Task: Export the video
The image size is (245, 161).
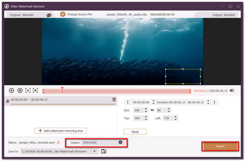Action: point(220,146)
